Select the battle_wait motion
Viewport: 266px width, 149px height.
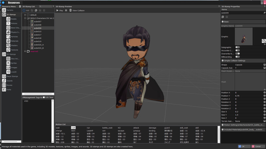click(x=107, y=128)
